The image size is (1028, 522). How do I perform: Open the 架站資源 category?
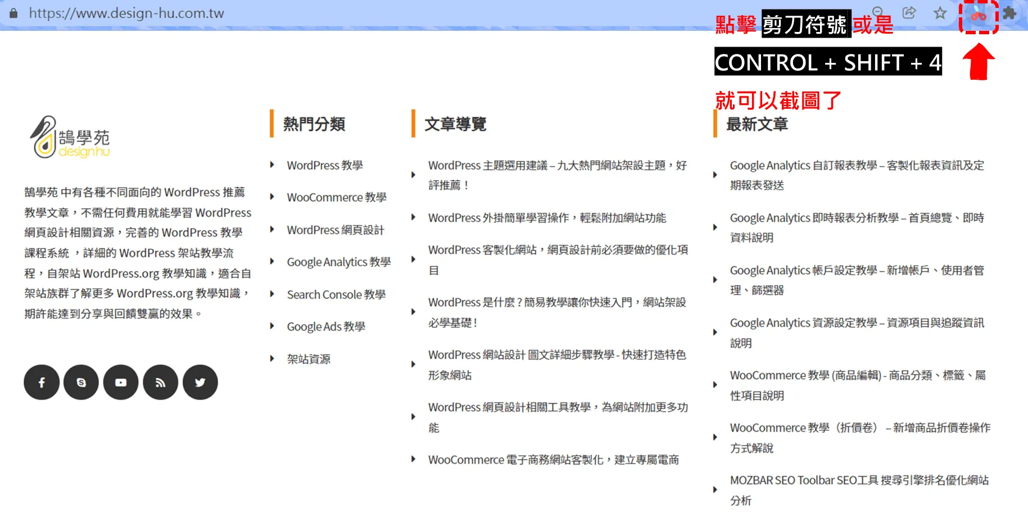pos(309,359)
